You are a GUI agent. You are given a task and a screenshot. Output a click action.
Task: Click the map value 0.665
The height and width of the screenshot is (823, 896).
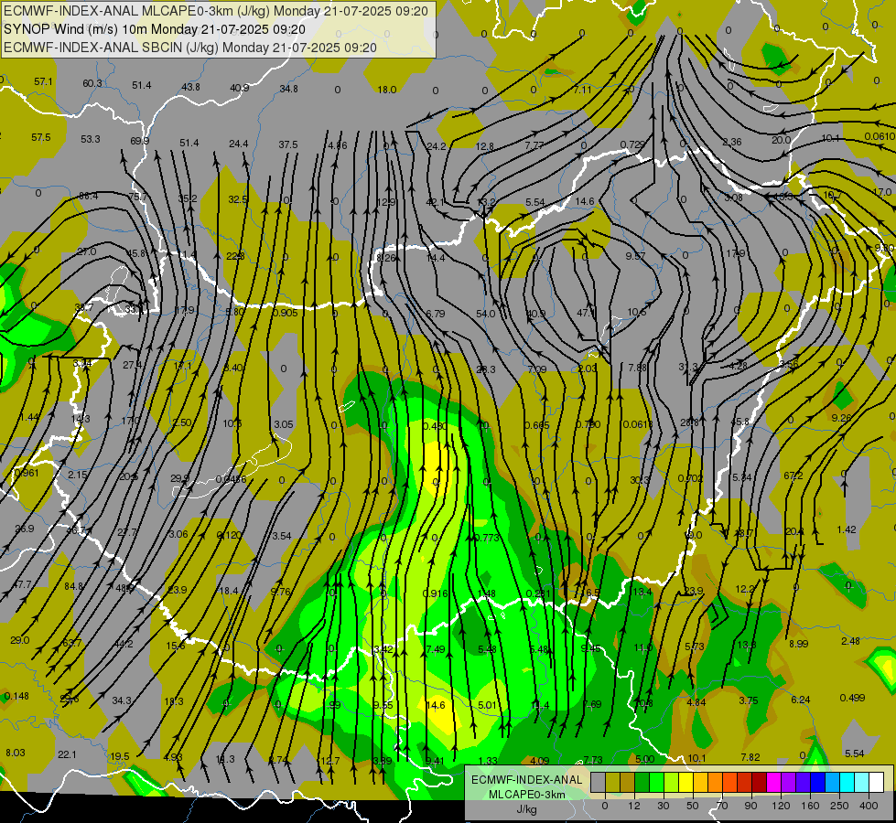536,425
